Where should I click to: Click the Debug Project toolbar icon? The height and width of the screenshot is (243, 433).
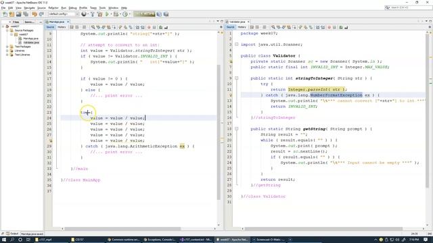[116, 14]
